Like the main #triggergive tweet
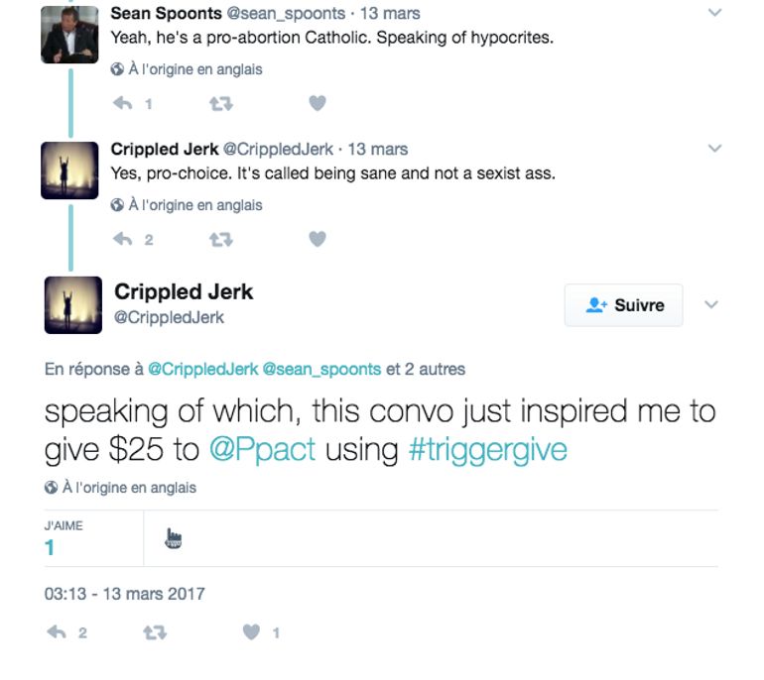The width and height of the screenshot is (764, 680). click(x=252, y=632)
